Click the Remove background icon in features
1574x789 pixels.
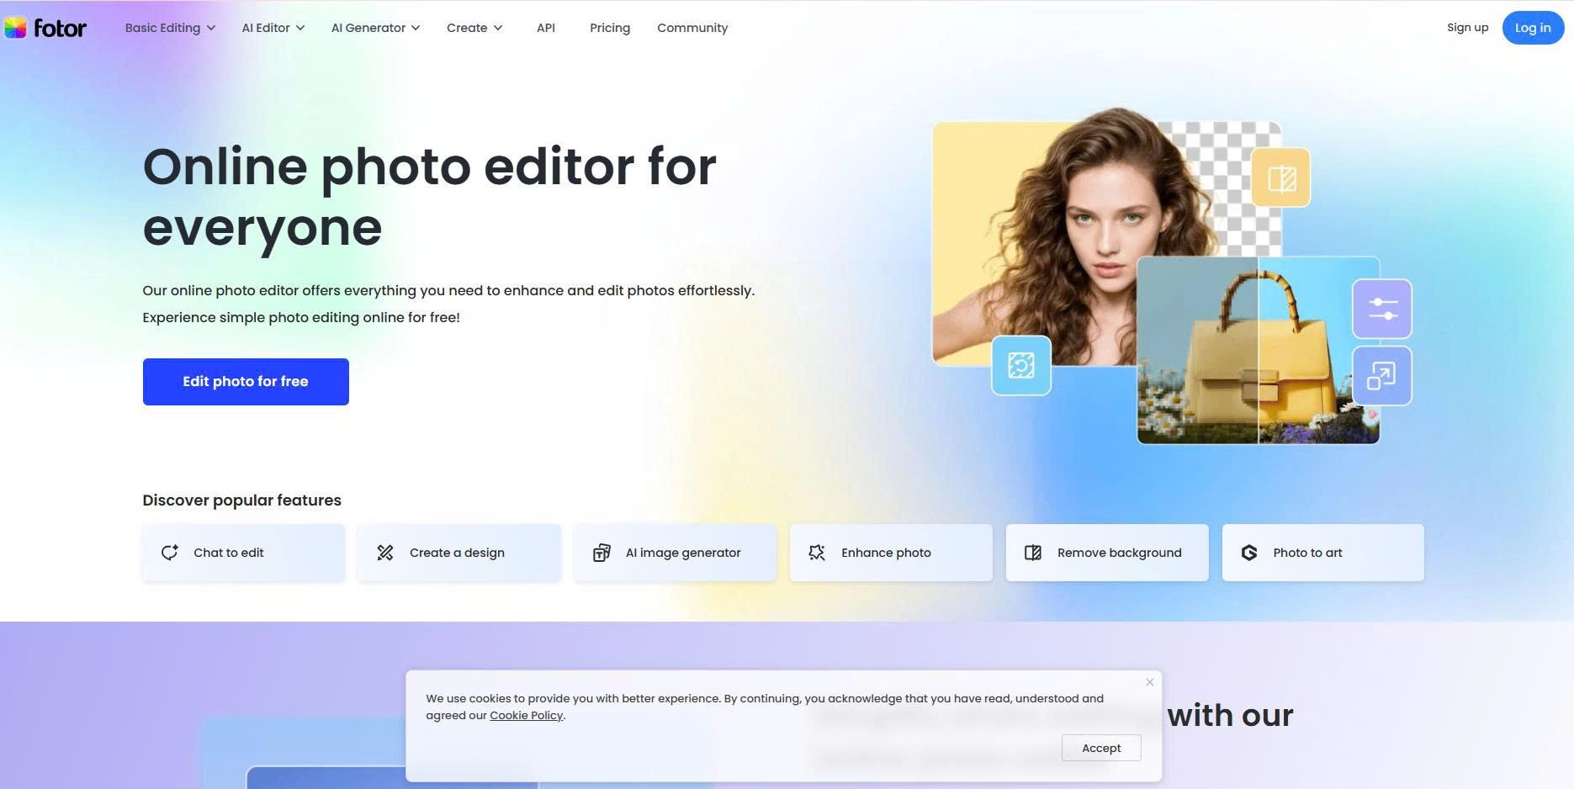(1033, 553)
